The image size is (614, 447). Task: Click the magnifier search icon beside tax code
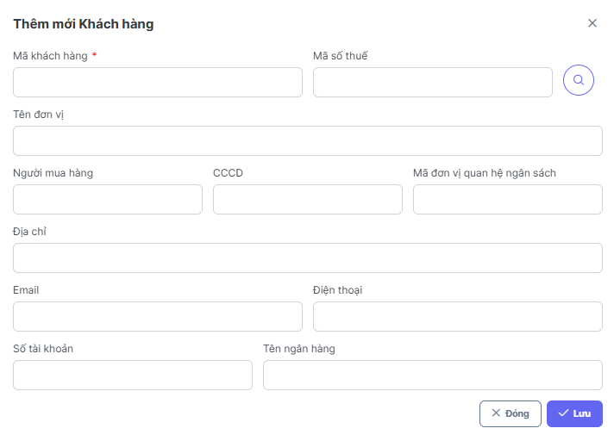click(579, 81)
